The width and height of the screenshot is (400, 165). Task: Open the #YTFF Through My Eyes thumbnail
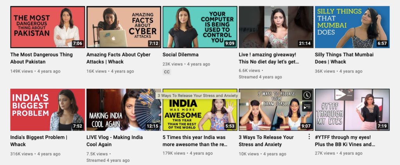[352, 110]
